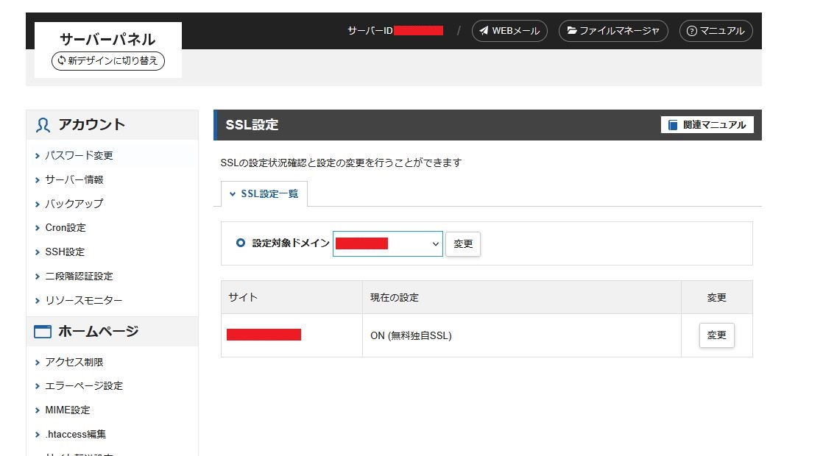Click the WEBメール paper plane icon
Screen dimensions: 823x456
coord(484,31)
